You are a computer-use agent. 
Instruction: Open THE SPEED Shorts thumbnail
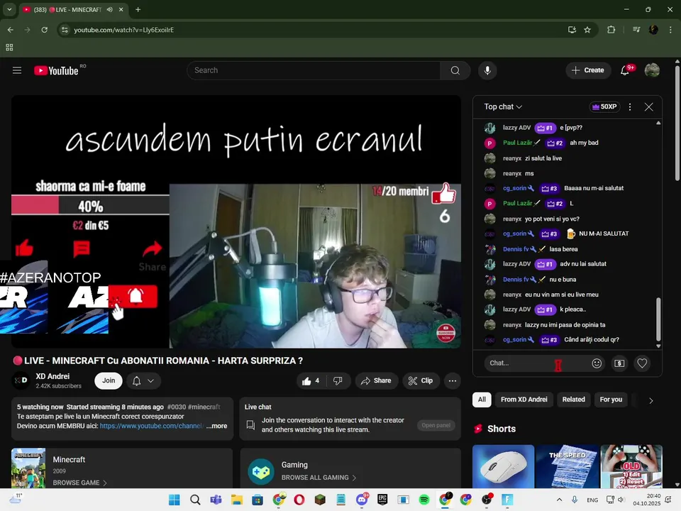tap(567, 466)
